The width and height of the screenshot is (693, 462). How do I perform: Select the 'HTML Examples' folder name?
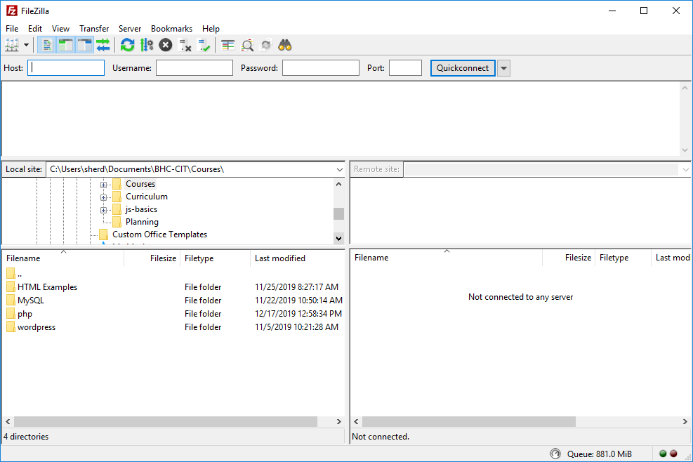point(47,287)
